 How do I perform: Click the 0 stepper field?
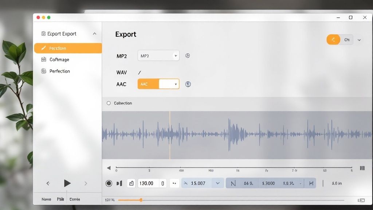click(x=163, y=183)
